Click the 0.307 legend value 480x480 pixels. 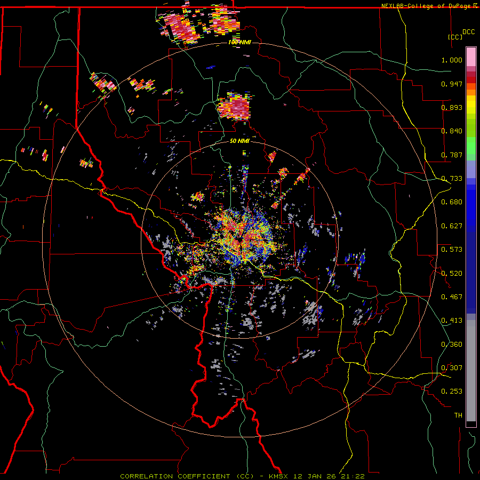coord(452,368)
